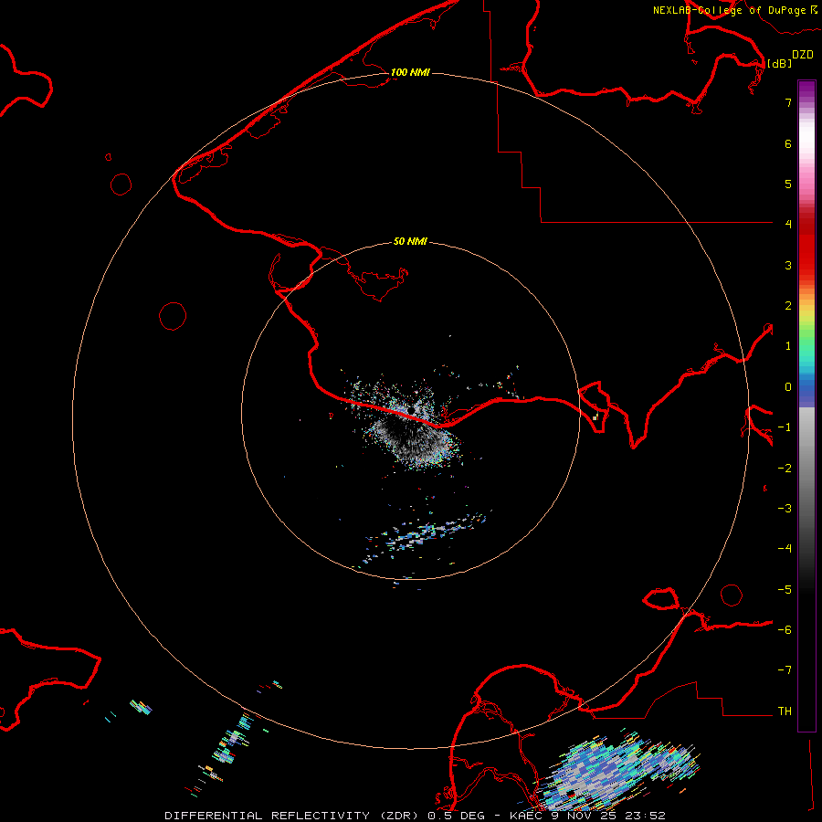Click the [dB] units label

tap(779, 63)
